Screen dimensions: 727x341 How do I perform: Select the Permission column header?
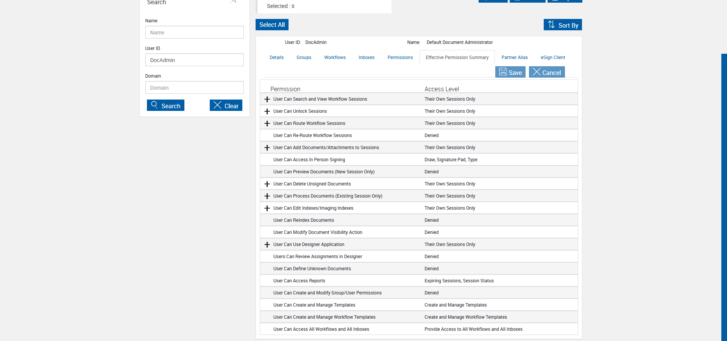285,89
